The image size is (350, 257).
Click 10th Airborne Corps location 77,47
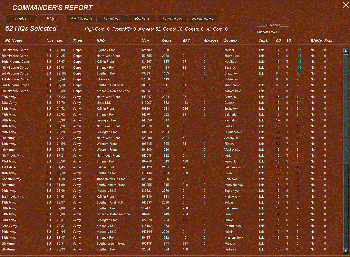[61, 61]
